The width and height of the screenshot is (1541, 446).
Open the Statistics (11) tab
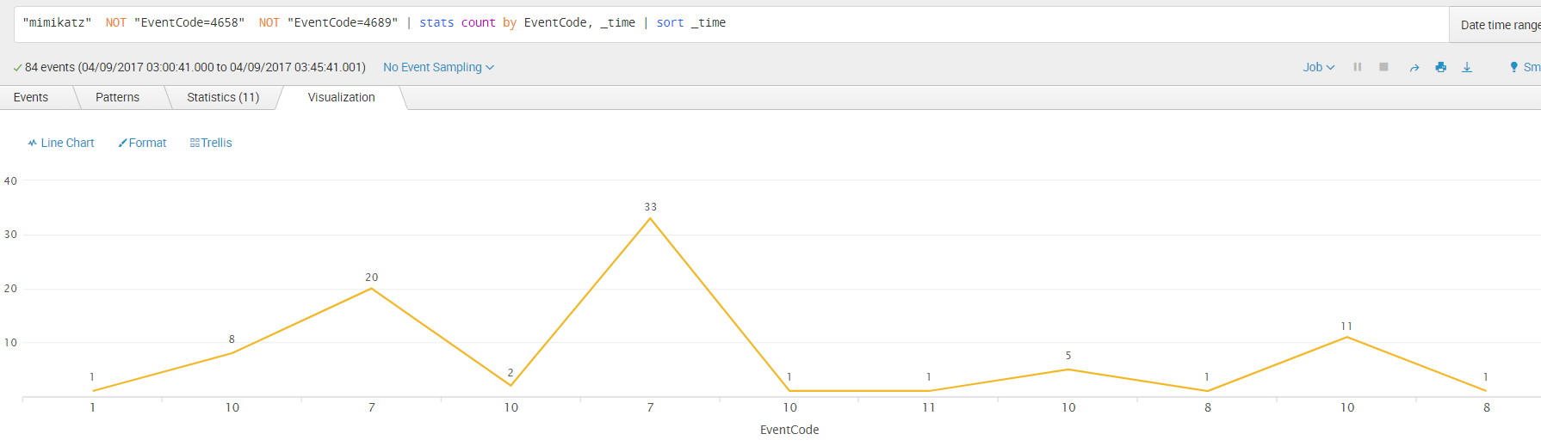[223, 97]
